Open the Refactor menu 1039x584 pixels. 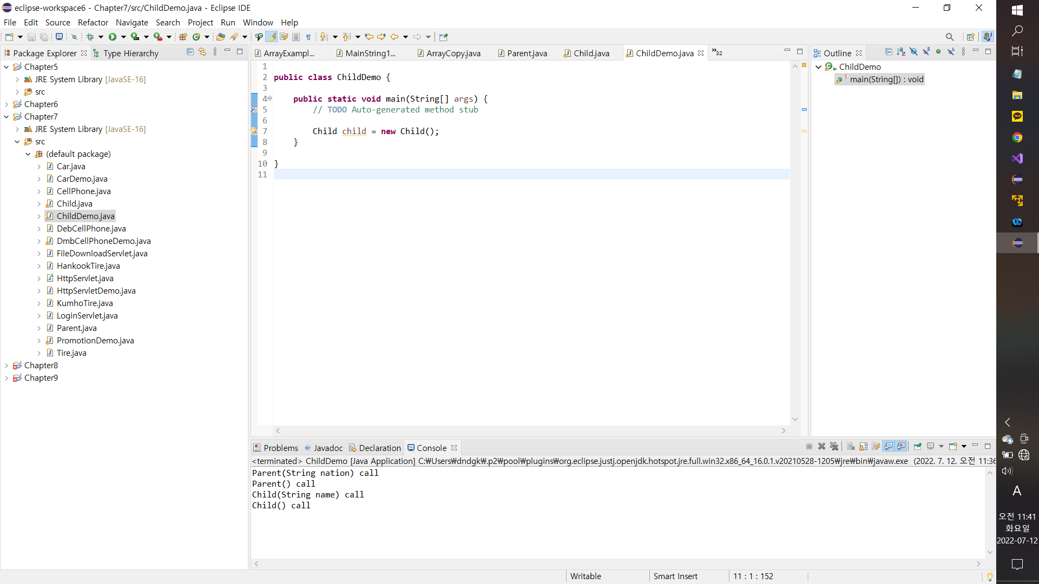click(93, 22)
